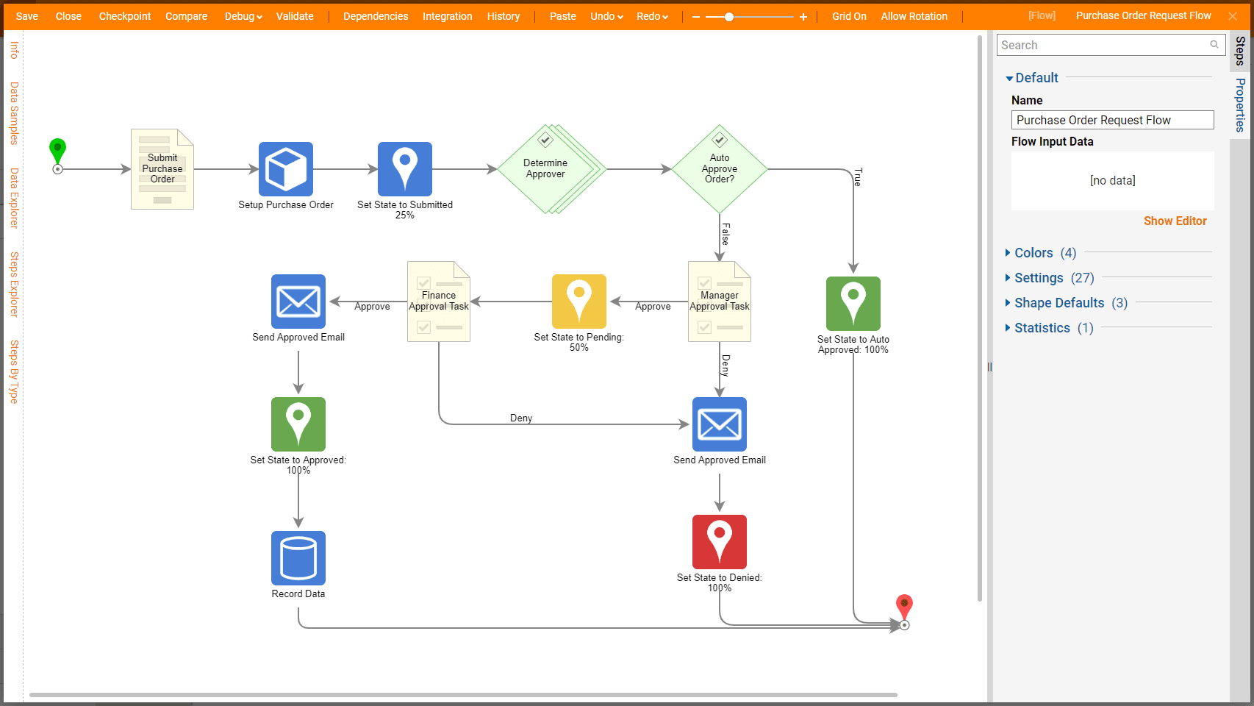Open the Undo dropdown
This screenshot has width=1254, height=706.
606,16
